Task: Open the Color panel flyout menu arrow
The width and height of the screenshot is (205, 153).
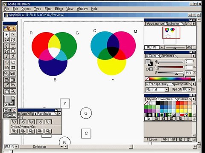Action: (194, 56)
